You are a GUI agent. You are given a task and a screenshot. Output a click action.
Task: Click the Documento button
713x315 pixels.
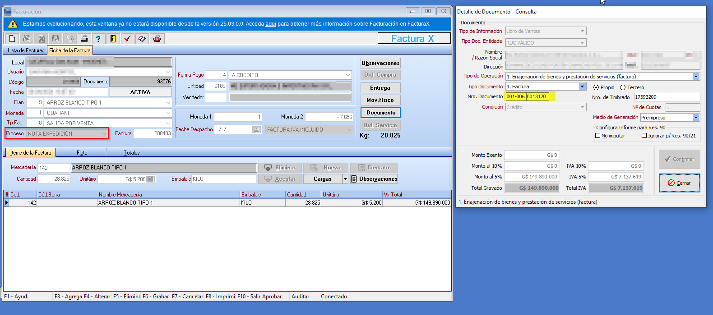pos(380,113)
